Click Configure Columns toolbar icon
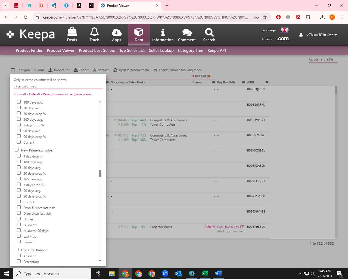This screenshot has height=279, width=348. coord(13,70)
